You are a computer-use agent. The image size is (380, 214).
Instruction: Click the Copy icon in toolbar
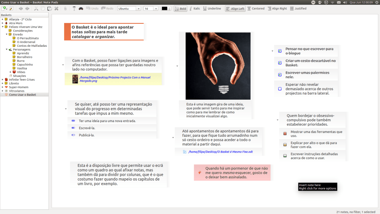[x=43, y=9]
